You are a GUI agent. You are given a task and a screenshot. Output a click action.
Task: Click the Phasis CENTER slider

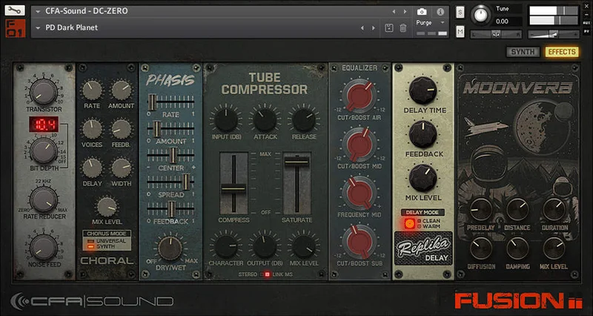click(171, 155)
